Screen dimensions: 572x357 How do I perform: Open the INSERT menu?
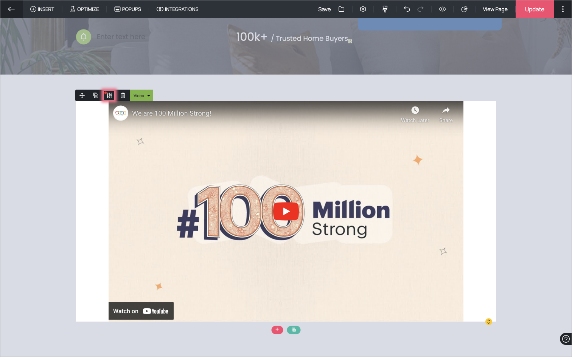pos(42,9)
